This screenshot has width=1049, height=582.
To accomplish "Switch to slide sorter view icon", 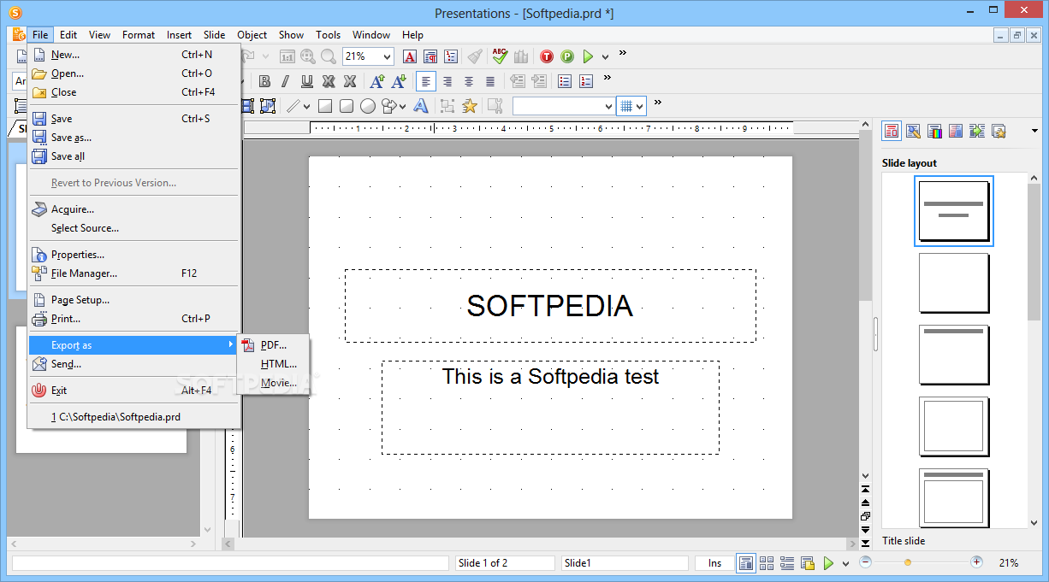I will (x=767, y=563).
